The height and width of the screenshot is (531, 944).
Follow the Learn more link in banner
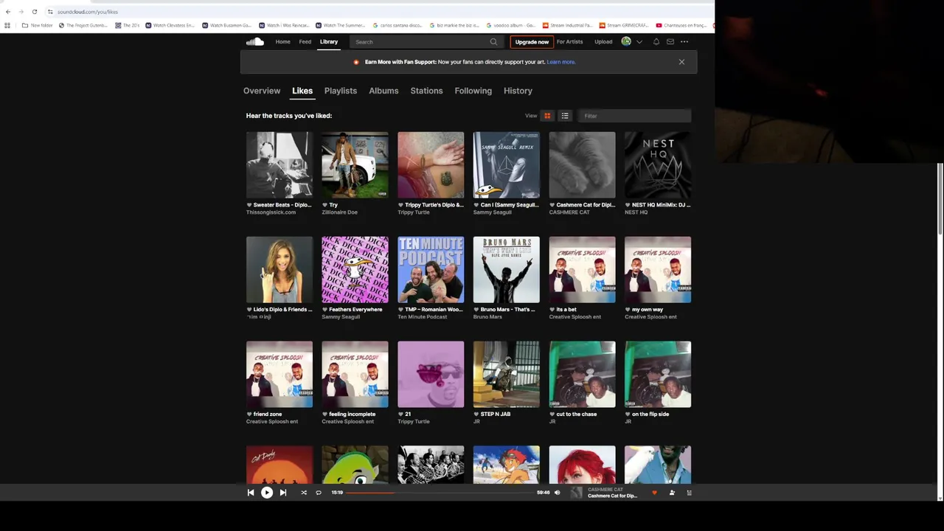coord(560,62)
